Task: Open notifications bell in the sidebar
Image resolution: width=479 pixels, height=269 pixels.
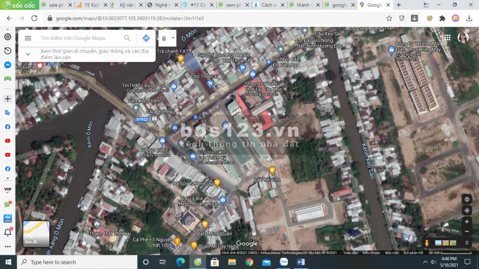Action: tap(7, 232)
